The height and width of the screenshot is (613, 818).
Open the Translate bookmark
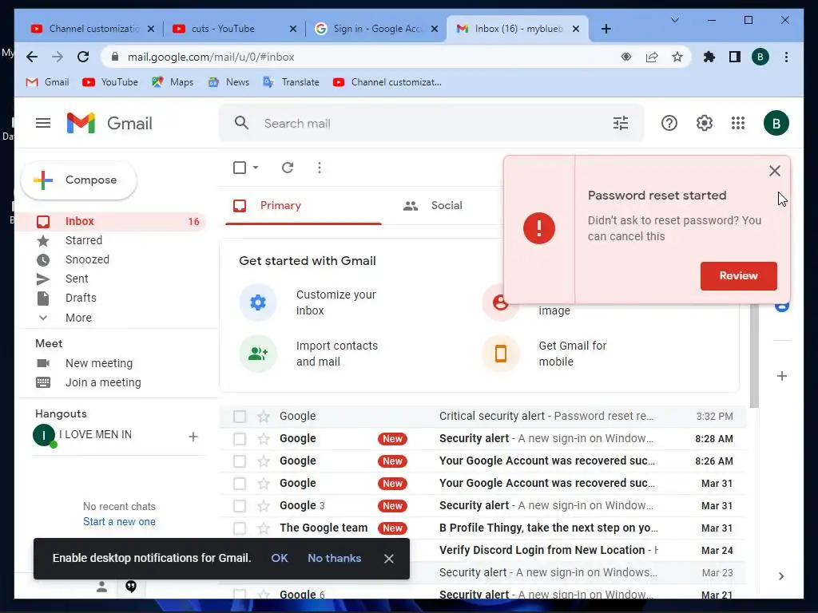pyautogui.click(x=291, y=82)
